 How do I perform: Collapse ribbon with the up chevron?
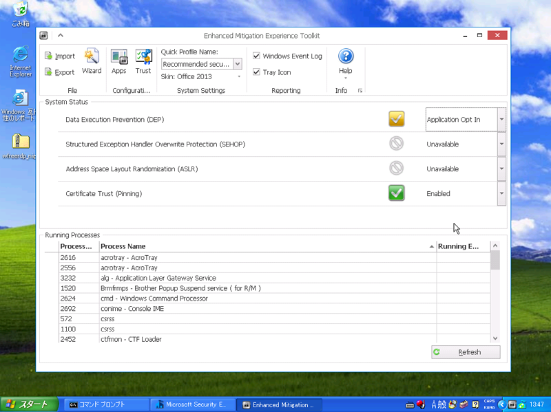[x=61, y=36]
